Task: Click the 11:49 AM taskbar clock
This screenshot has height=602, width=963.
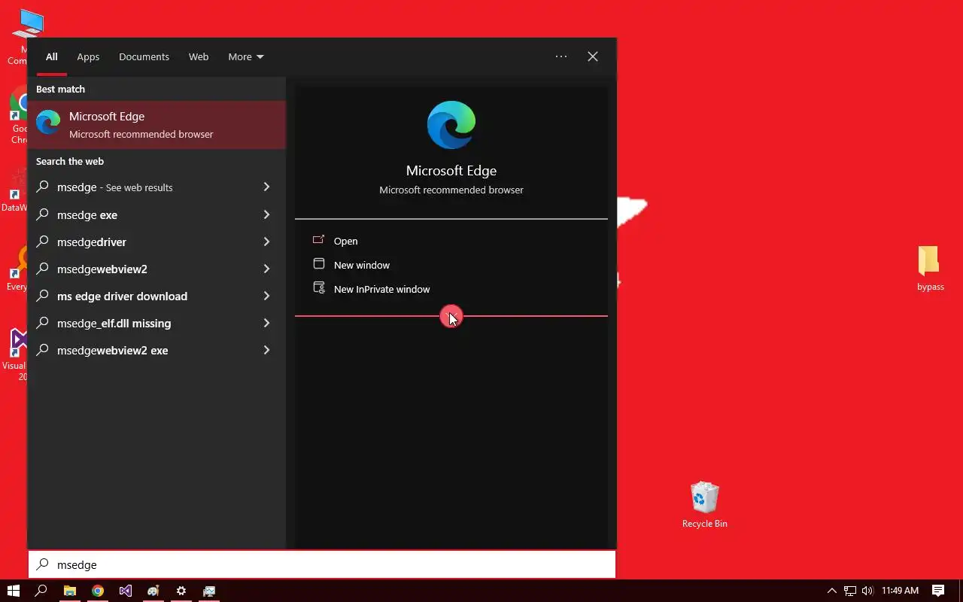Action: pyautogui.click(x=900, y=591)
